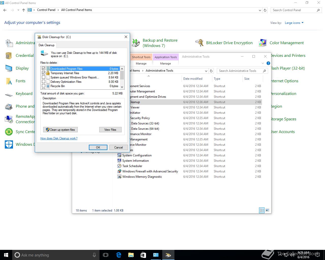325x260 pixels.
Task: Open the RemoteApp Connections icon
Action: coord(9,119)
